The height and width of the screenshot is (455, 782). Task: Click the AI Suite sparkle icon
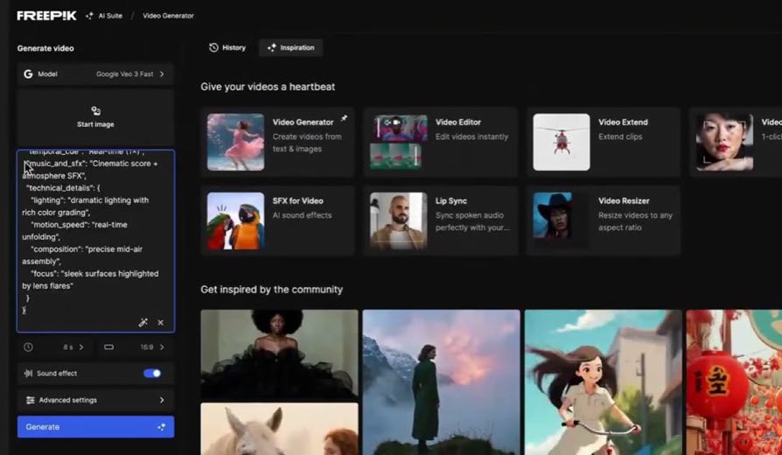[89, 16]
